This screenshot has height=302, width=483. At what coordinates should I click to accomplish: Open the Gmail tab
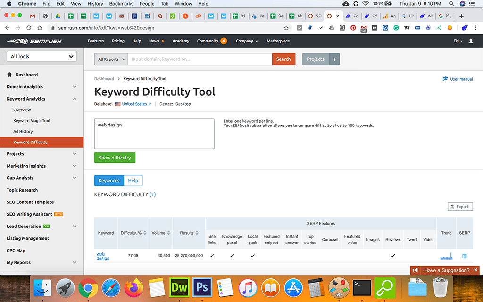[33, 16]
